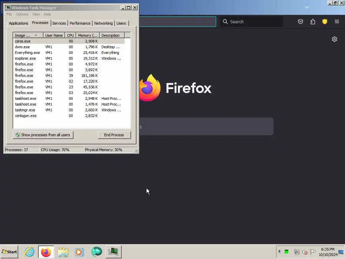345x259 pixels.
Task: Select firefox.exe using 181,196 K memory
Action: pyautogui.click(x=69, y=76)
